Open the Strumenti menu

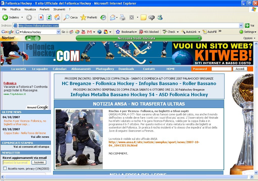pyautogui.click(x=59, y=9)
